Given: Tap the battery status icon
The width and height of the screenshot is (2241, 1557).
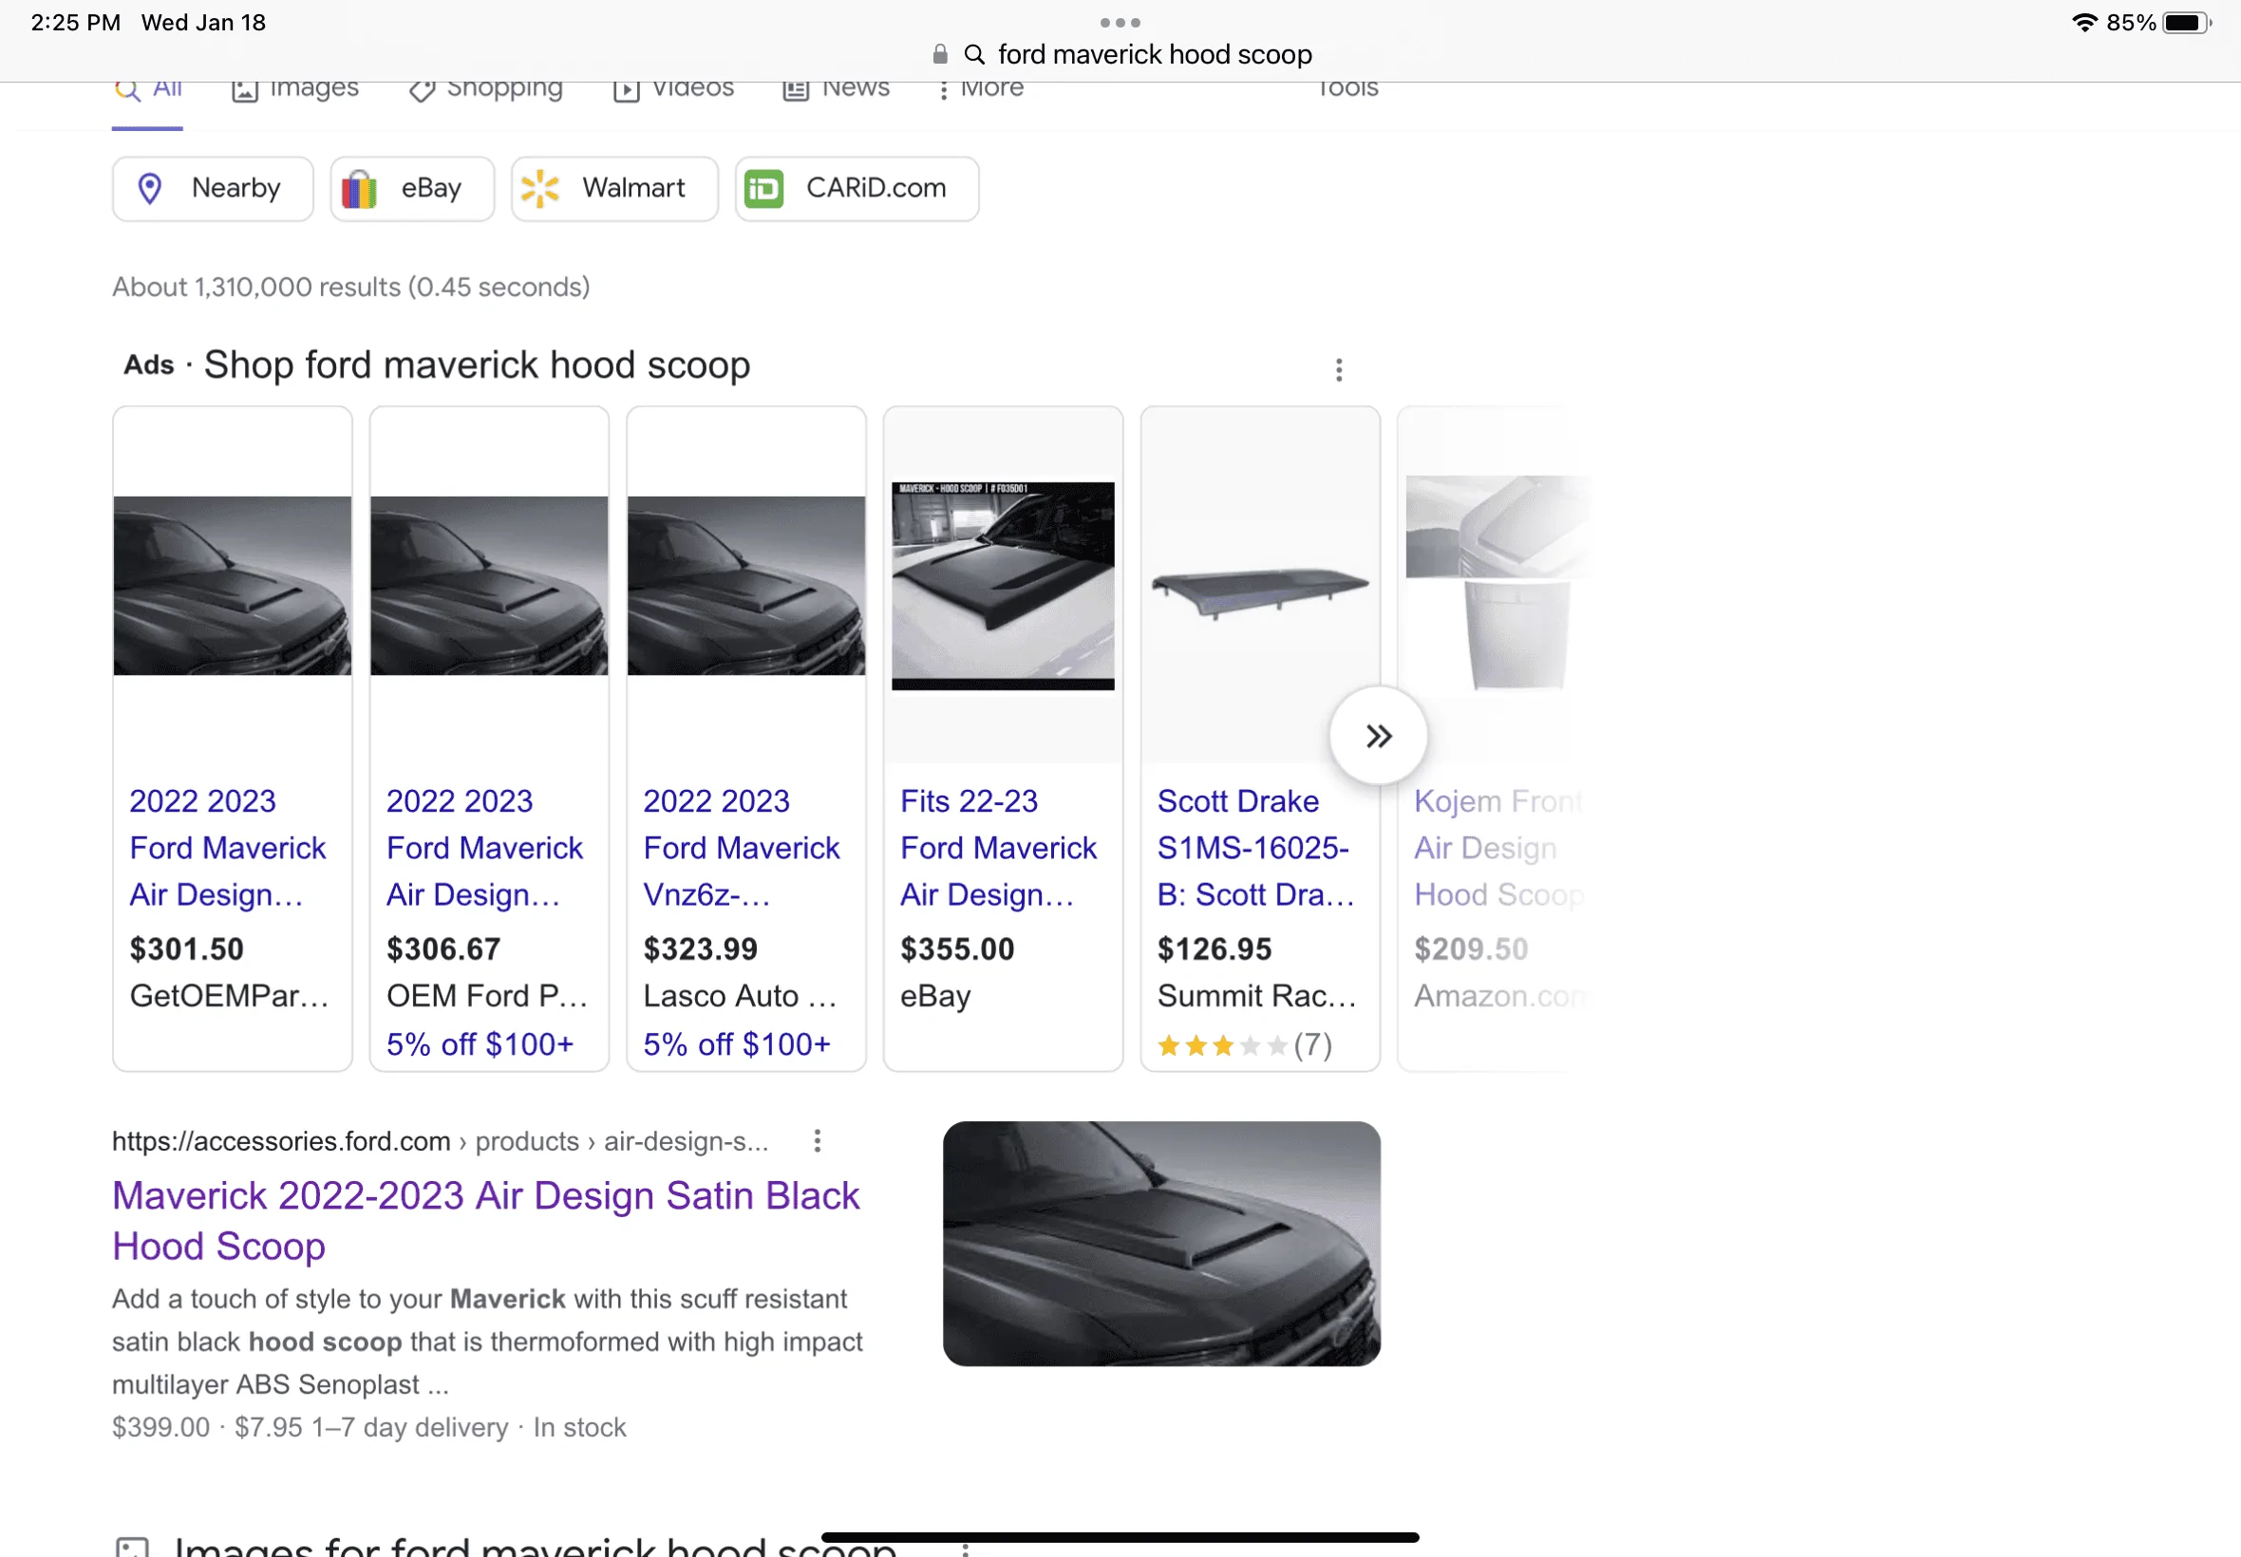Looking at the screenshot, I should (x=2185, y=23).
